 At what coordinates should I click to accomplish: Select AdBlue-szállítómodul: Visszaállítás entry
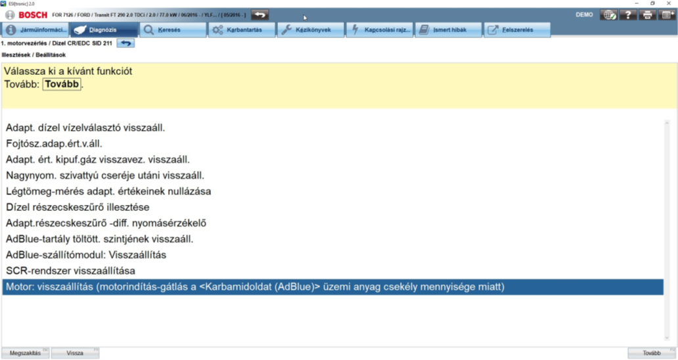pyautogui.click(x=86, y=255)
